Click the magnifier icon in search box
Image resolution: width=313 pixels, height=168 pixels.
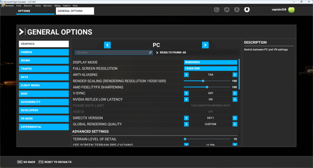point(150,53)
